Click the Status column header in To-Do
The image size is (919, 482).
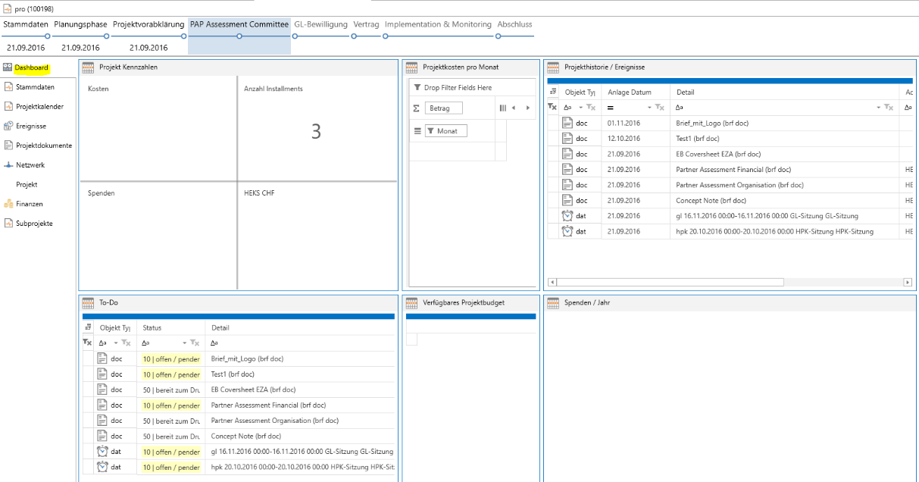coord(152,328)
